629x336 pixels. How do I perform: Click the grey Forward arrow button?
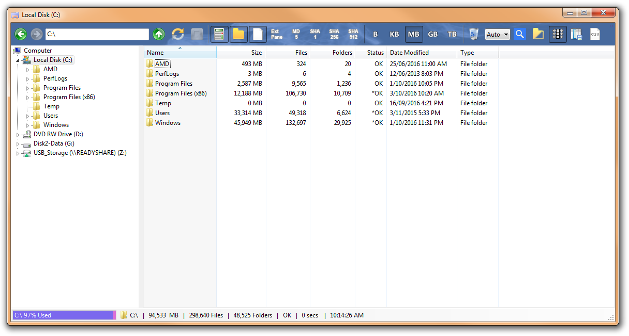pyautogui.click(x=36, y=34)
